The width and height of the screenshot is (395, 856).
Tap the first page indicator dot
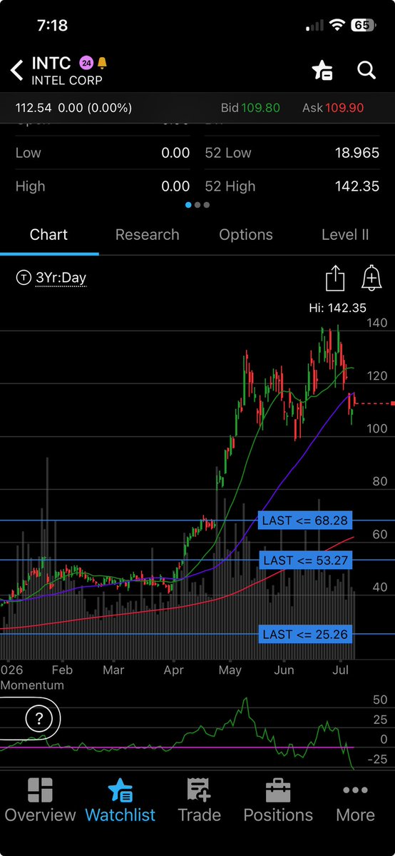189,206
